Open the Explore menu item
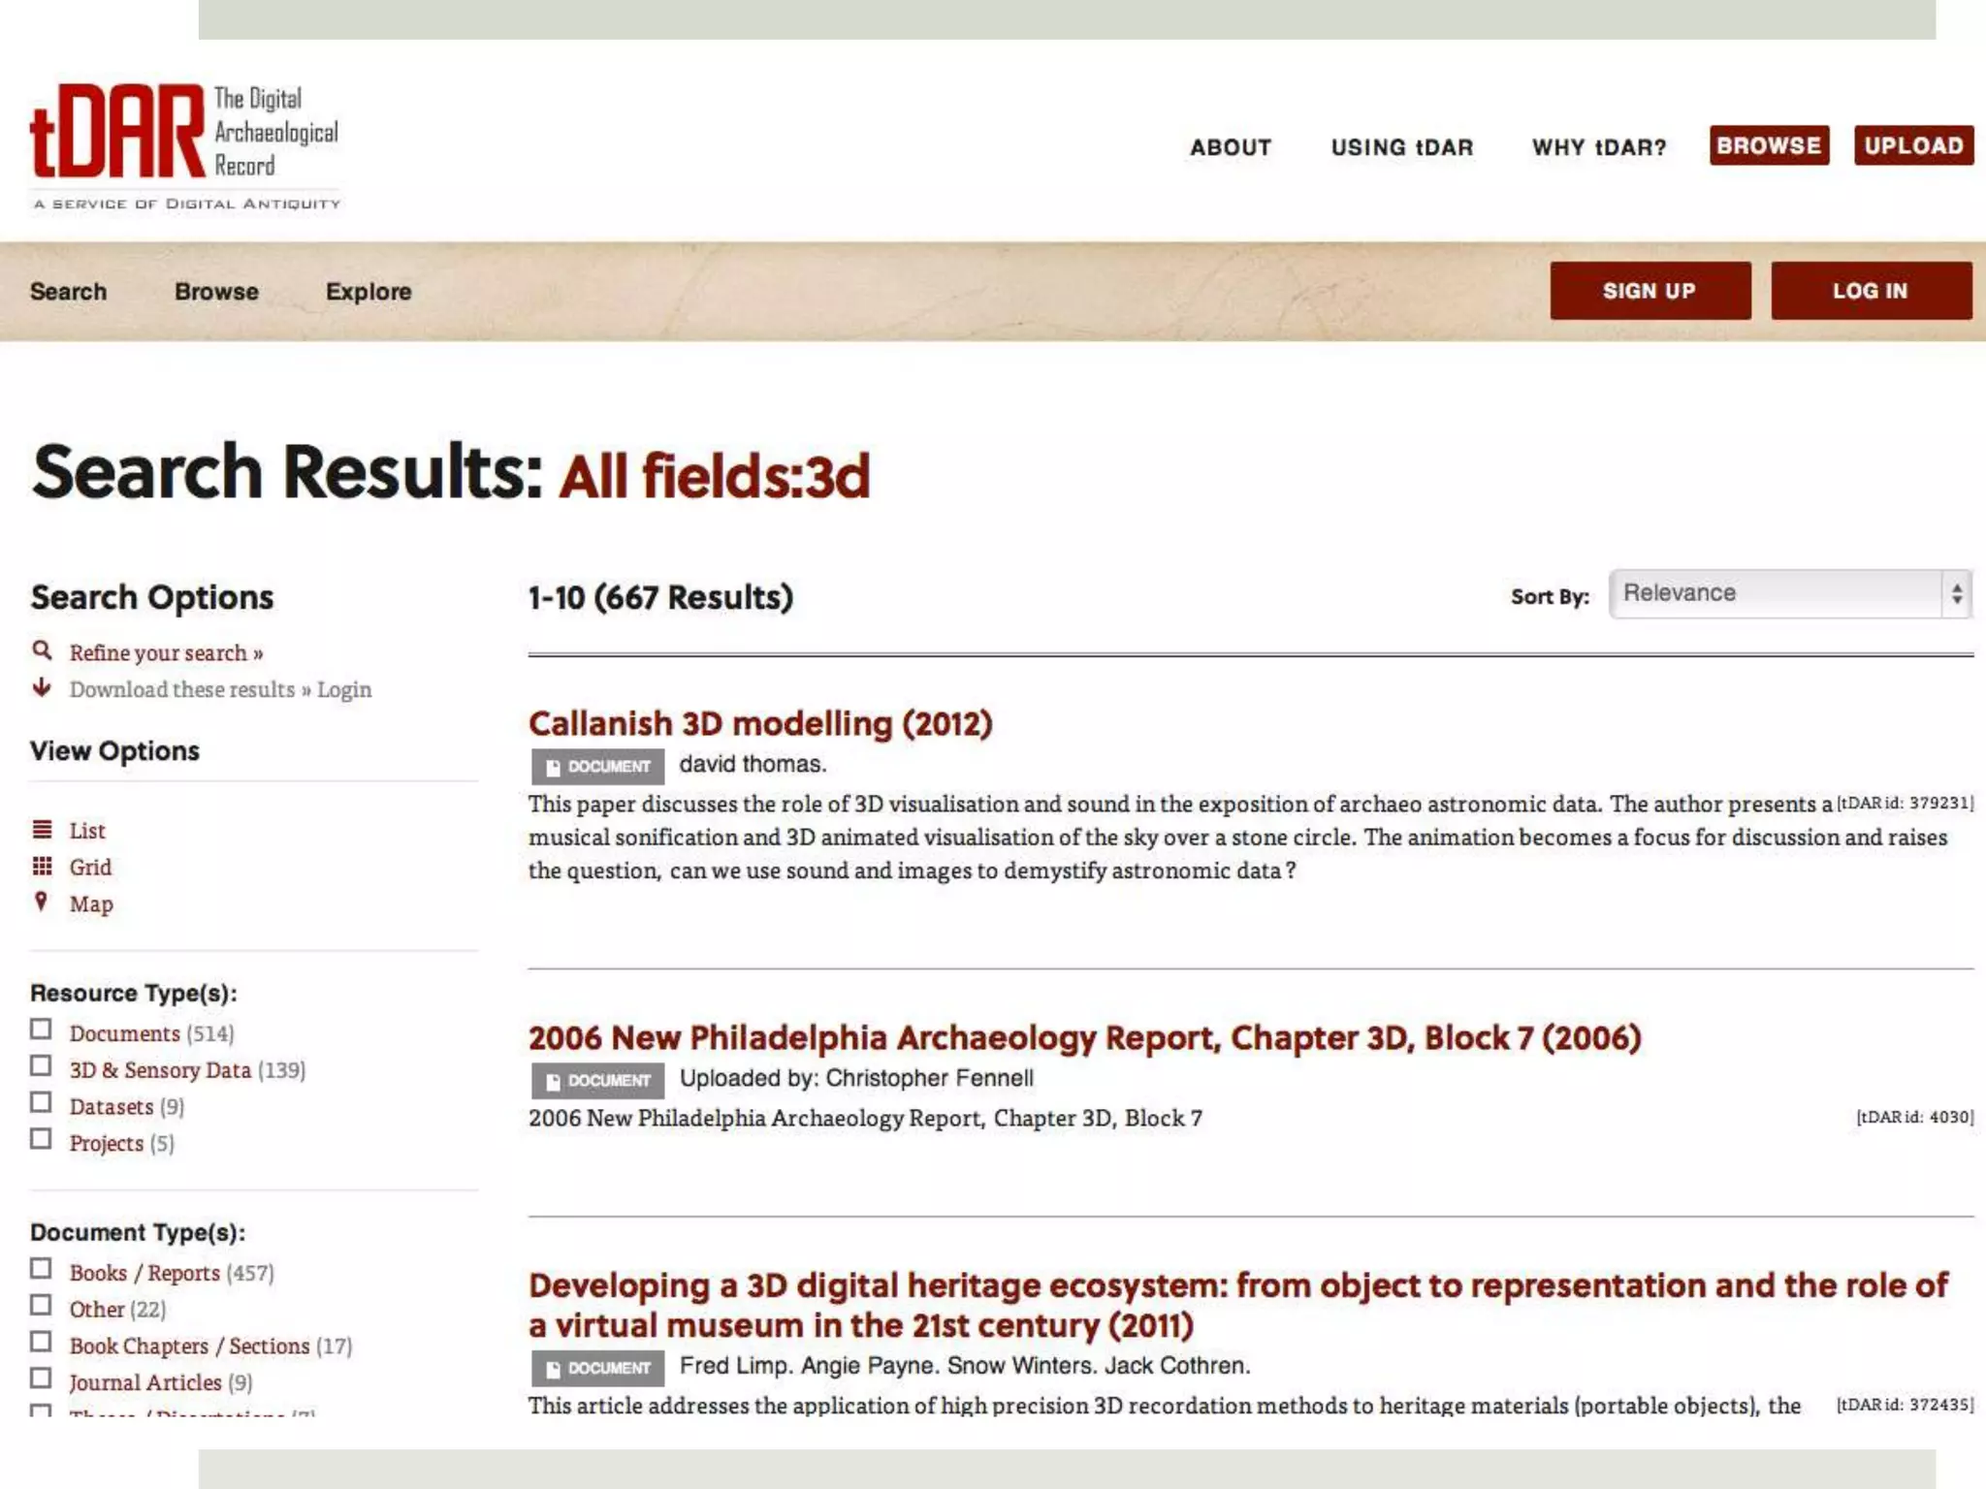Viewport: 1986px width, 1489px height. 368,292
